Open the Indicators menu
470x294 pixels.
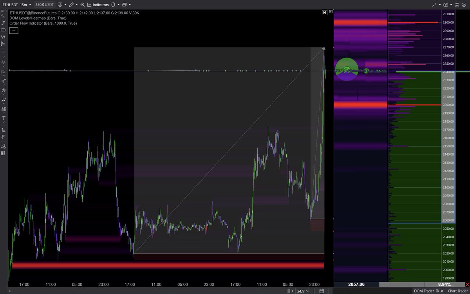pos(98,5)
